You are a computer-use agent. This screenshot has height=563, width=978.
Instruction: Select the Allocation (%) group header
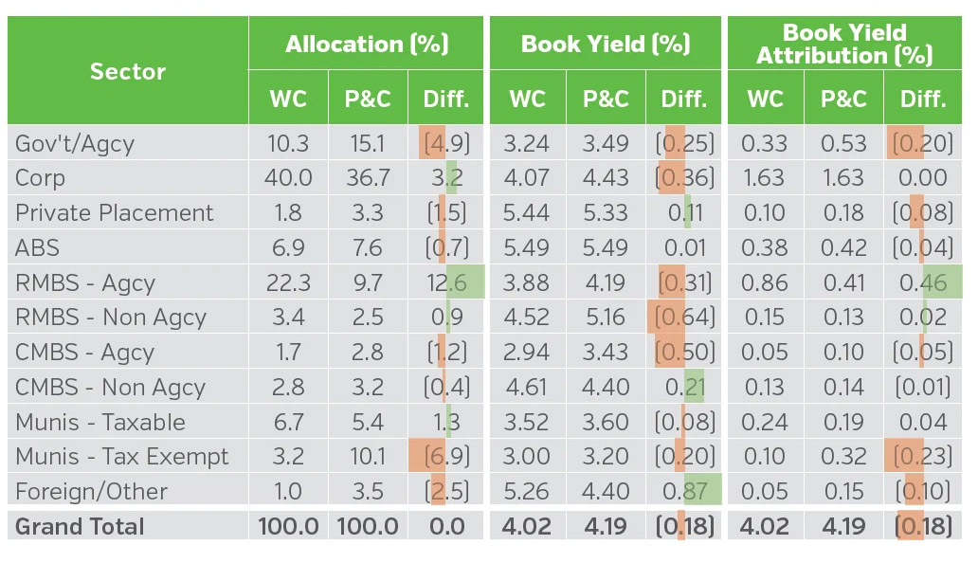367,44
